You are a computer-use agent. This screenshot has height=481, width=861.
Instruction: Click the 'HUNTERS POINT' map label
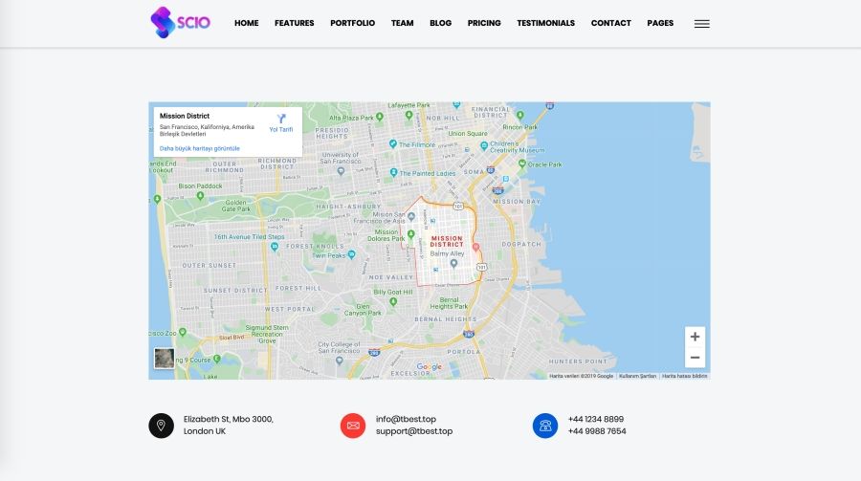pyautogui.click(x=578, y=361)
